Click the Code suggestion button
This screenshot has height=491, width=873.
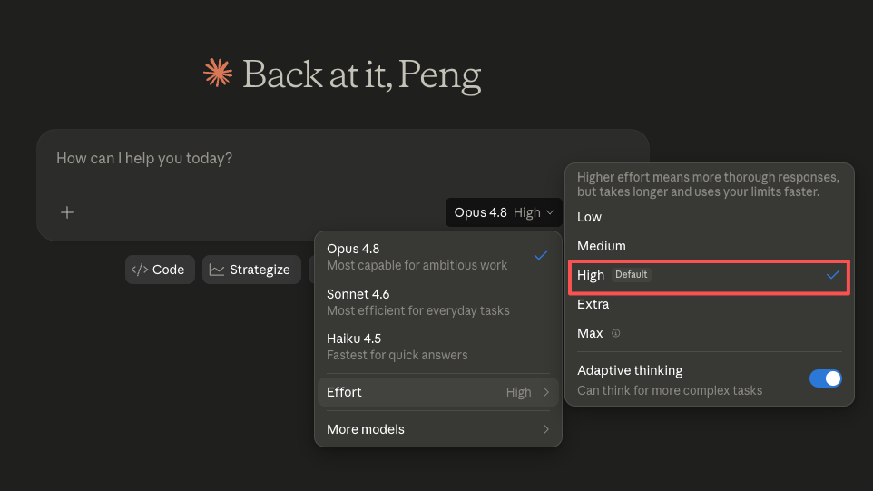coord(160,270)
